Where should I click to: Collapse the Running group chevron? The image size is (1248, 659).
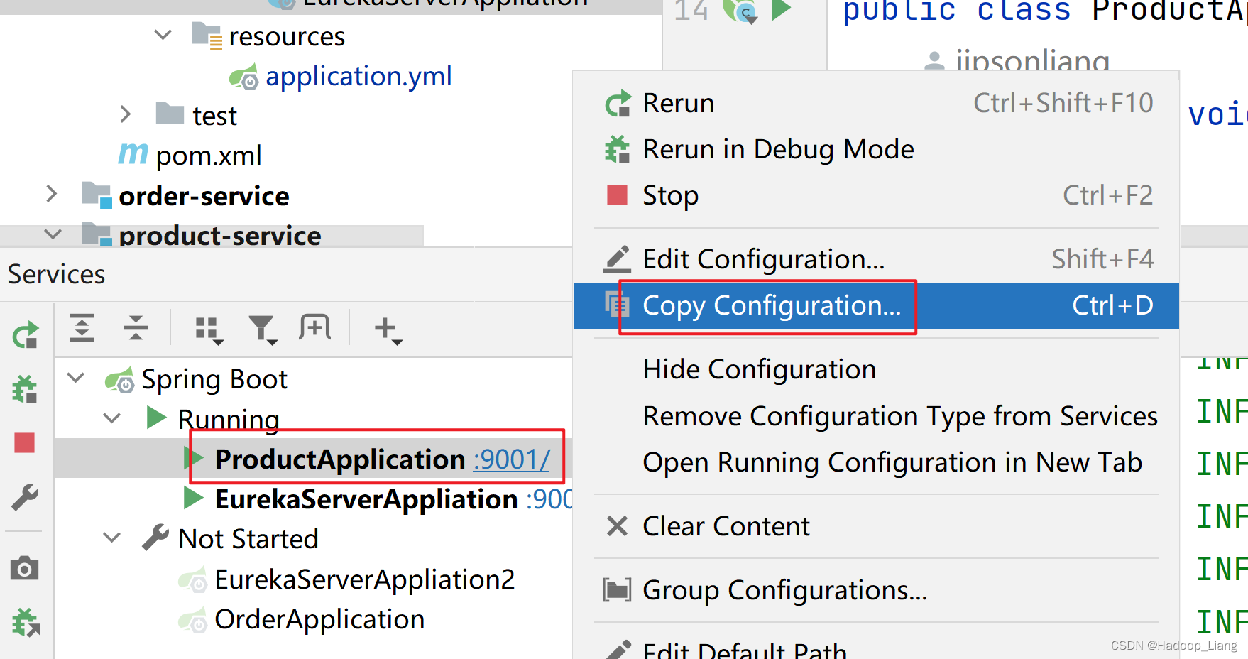tap(111, 418)
